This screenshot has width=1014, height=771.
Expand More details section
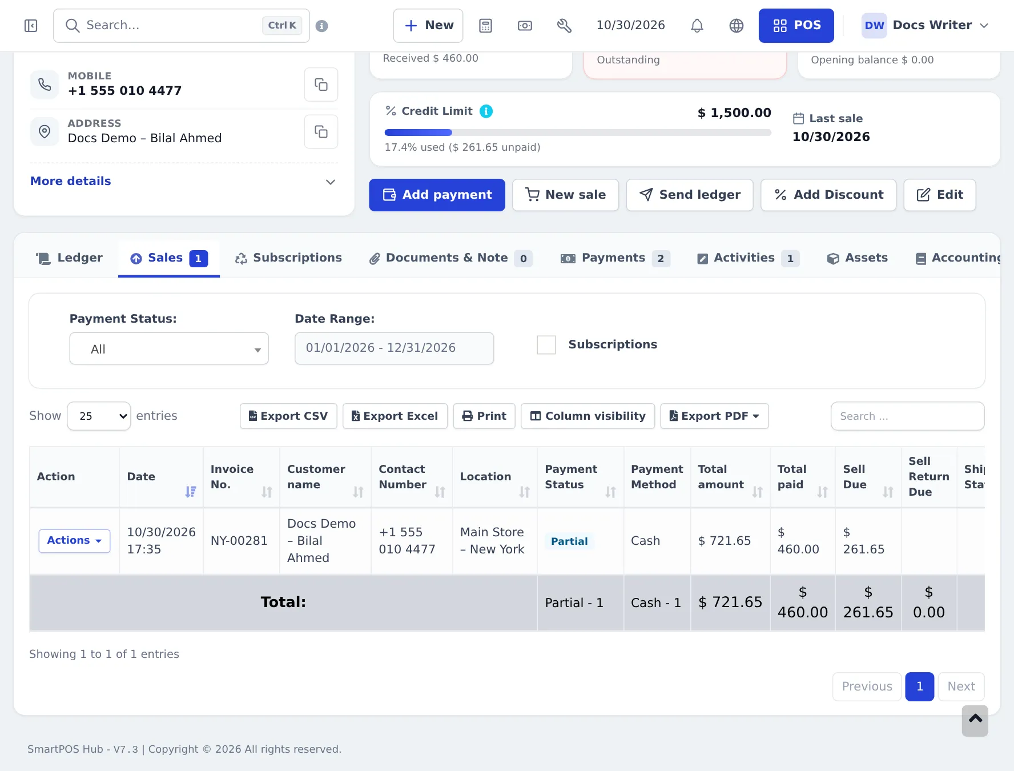(x=183, y=182)
